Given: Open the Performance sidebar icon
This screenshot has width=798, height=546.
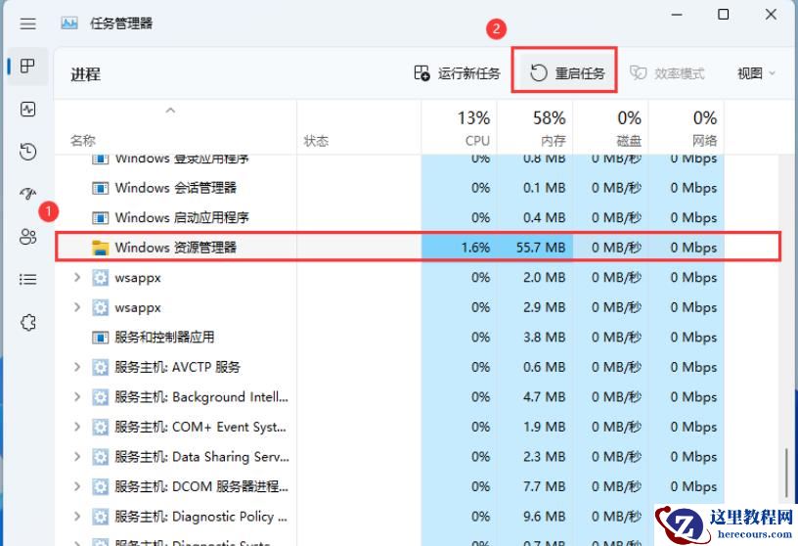Looking at the screenshot, I should pyautogui.click(x=28, y=109).
